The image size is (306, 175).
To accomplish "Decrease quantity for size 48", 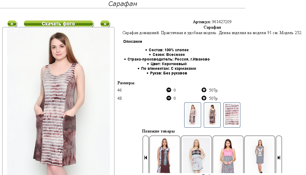I will [x=169, y=98].
